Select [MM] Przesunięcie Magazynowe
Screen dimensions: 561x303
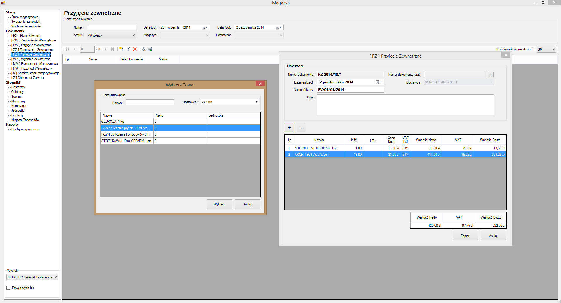pos(34,64)
